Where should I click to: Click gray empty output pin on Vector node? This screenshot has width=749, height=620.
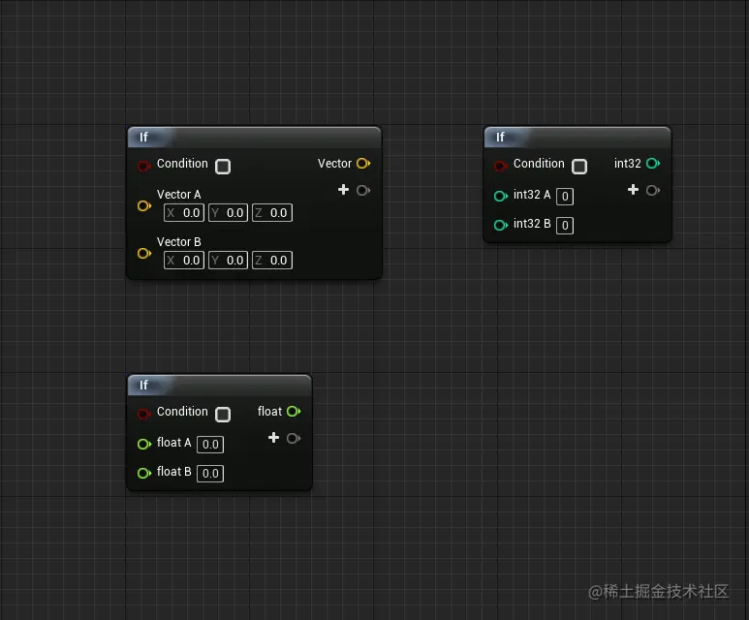pos(363,191)
